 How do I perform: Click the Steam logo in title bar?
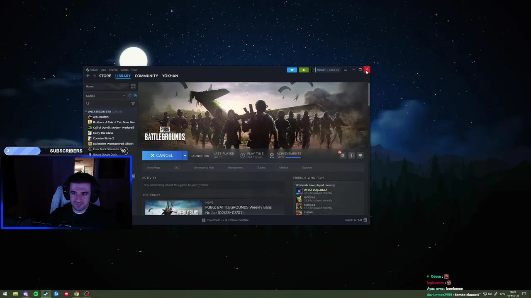click(88, 70)
